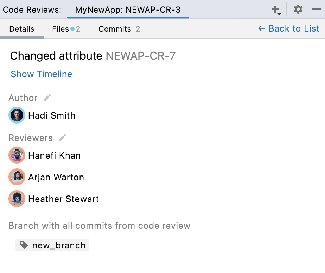Screen dimensions: 325x273
Task: Click the NEWAP-CR-7 review ID
Action: point(140,56)
